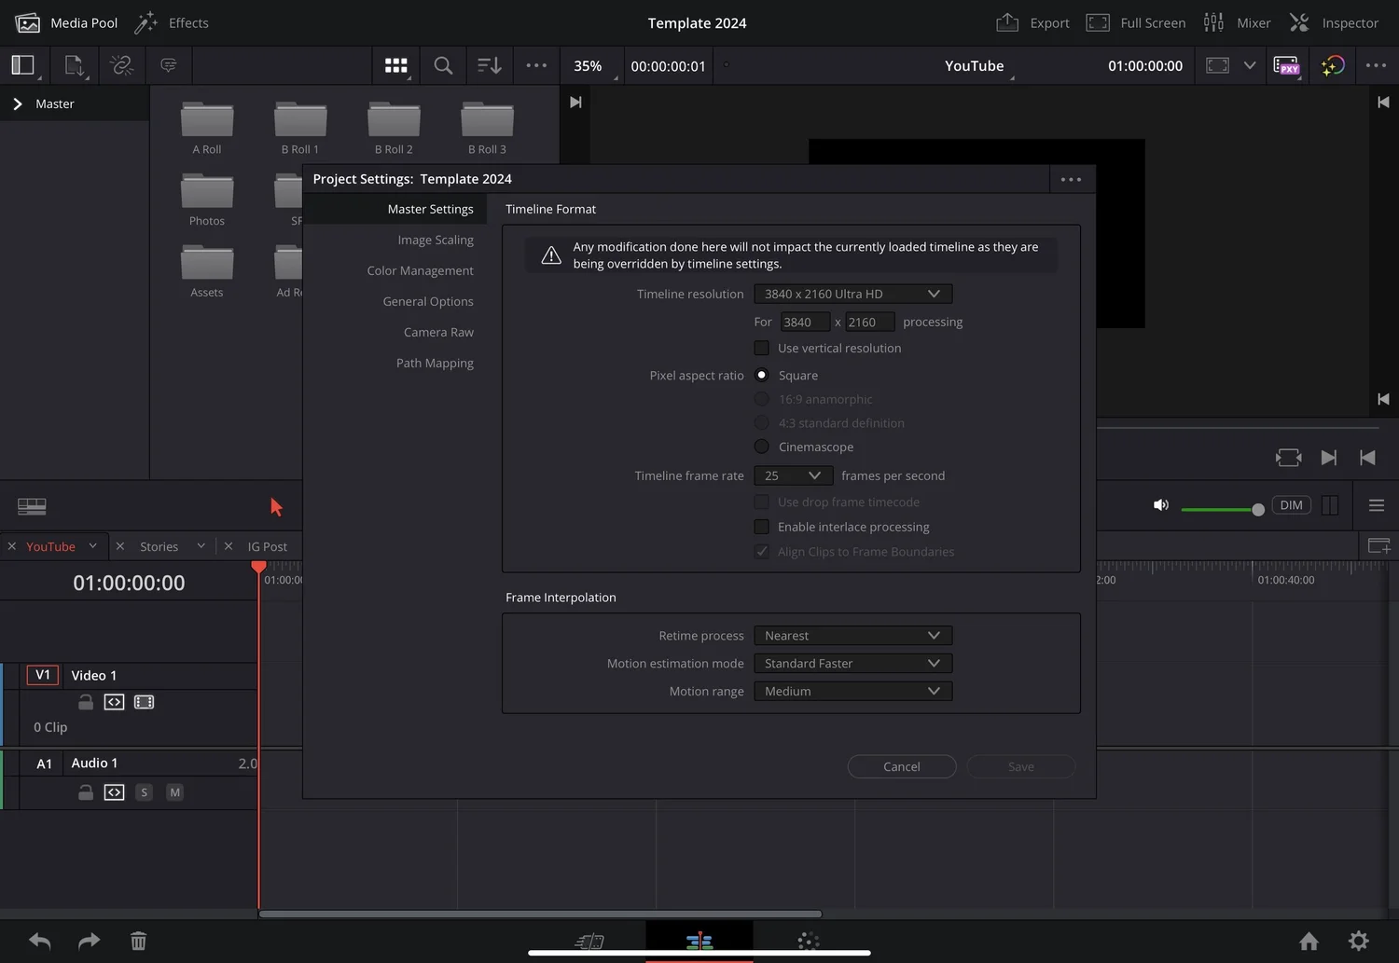Open the Effects library
The height and width of the screenshot is (963, 1399).
(173, 22)
